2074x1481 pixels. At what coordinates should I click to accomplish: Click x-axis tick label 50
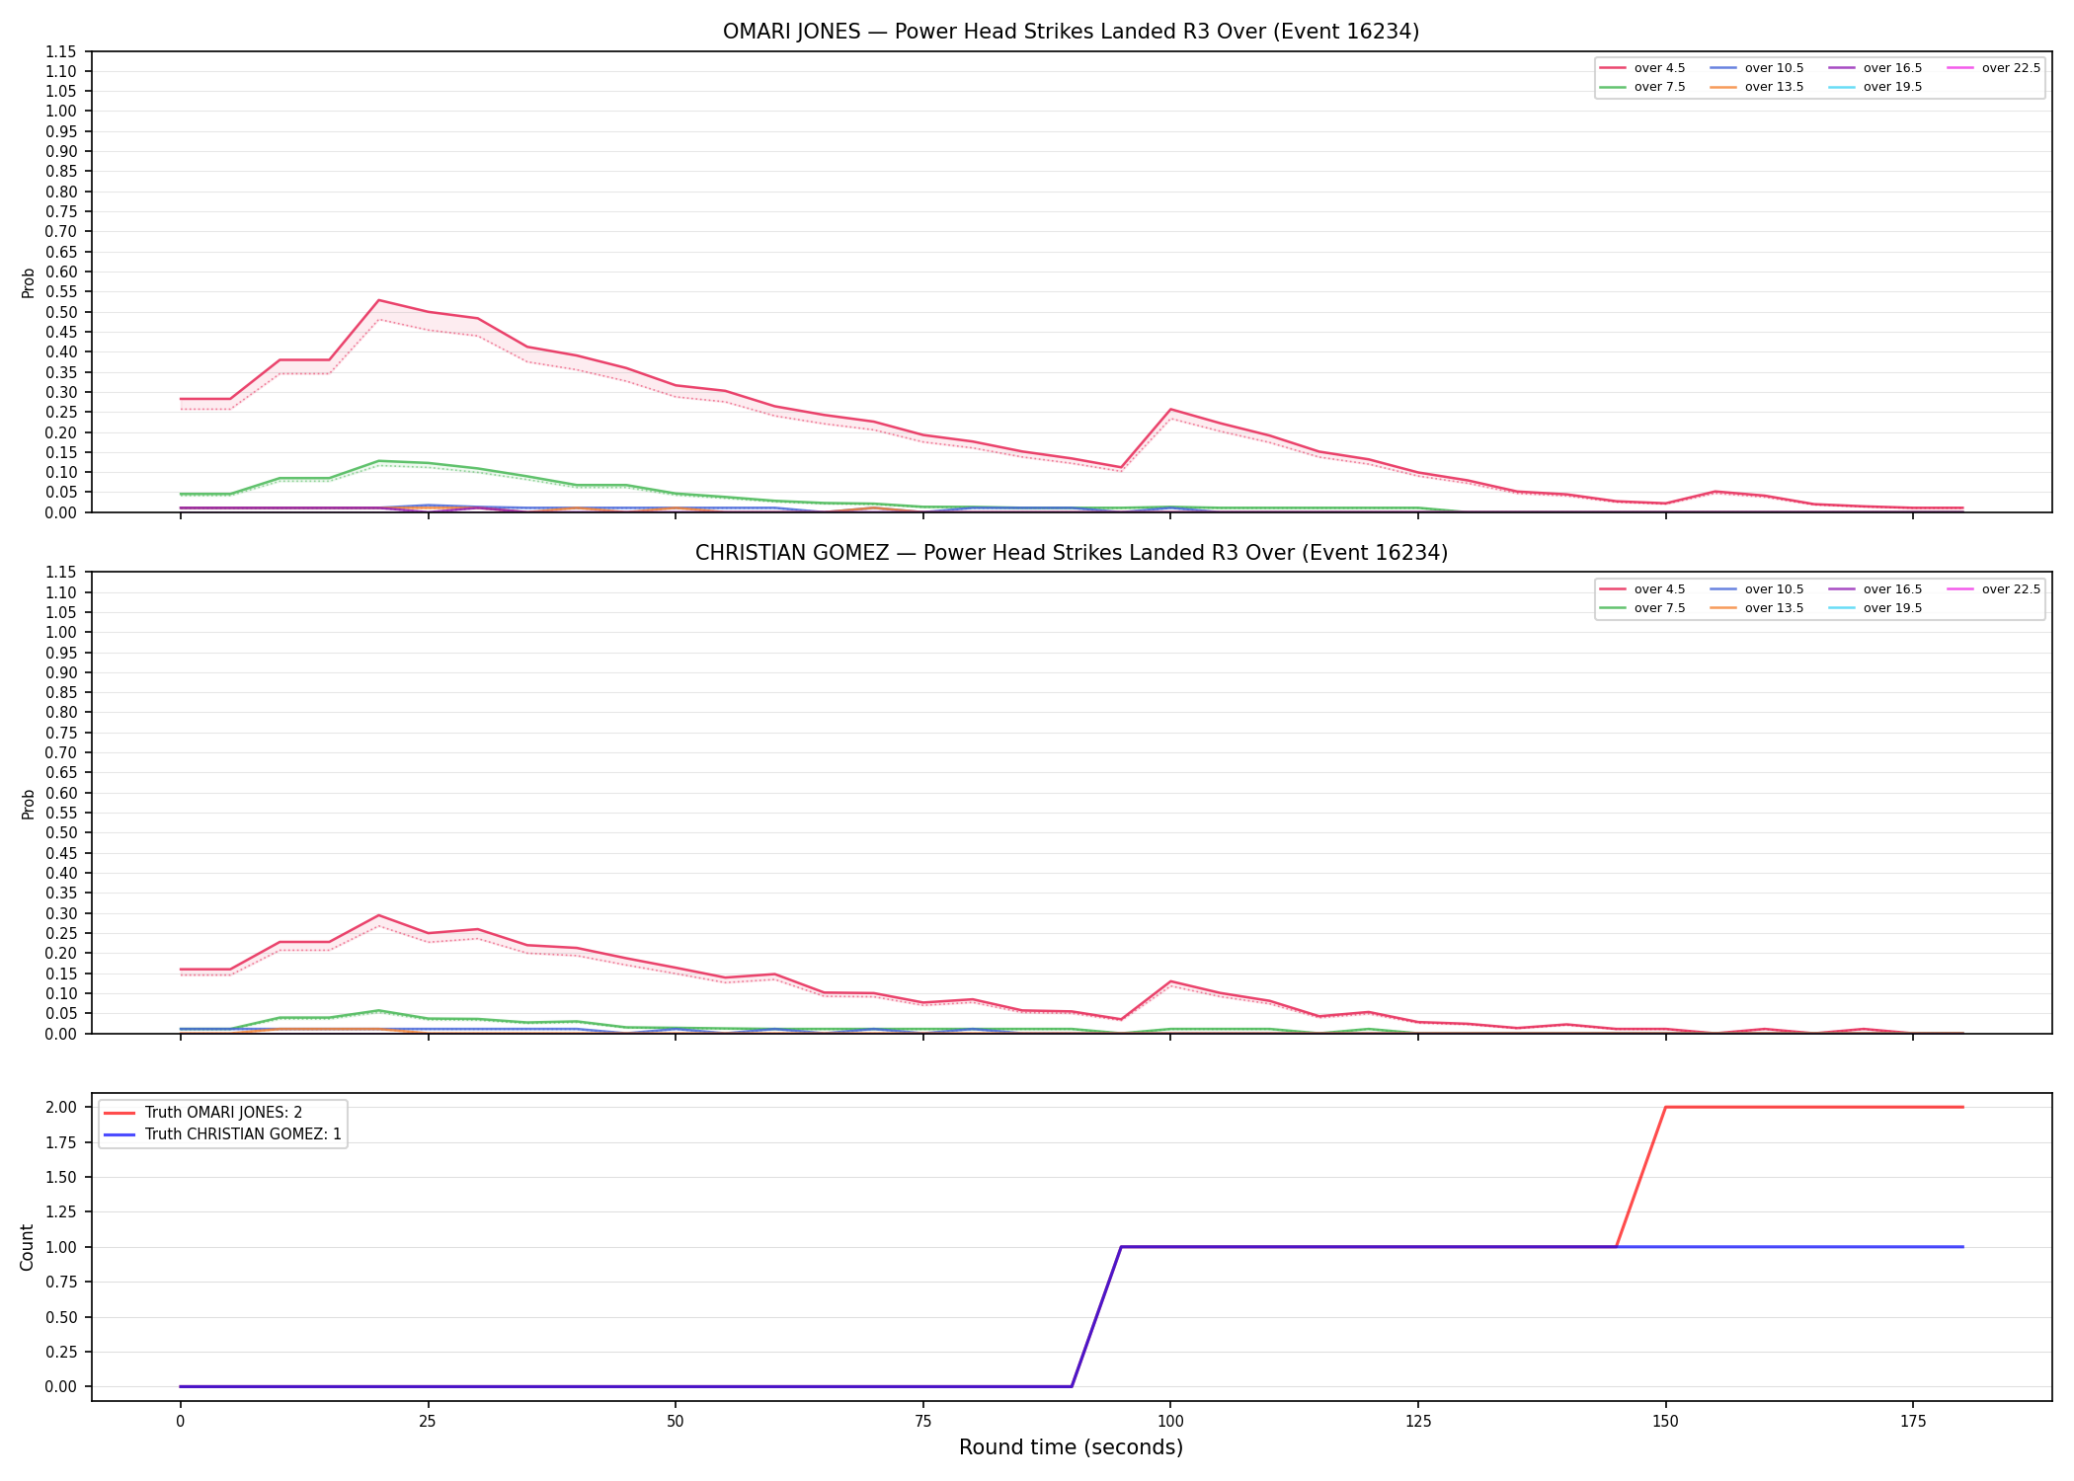click(x=676, y=1422)
